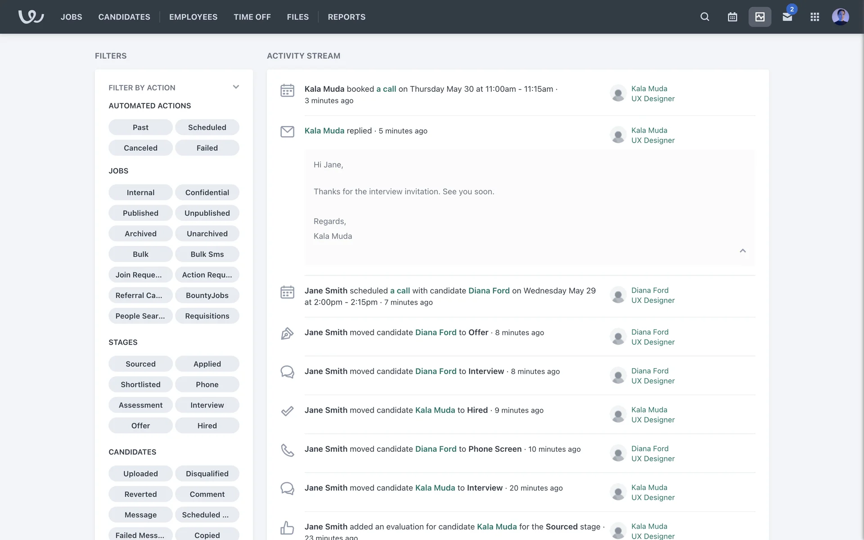
Task: Open the search icon in top bar
Action: 705,17
